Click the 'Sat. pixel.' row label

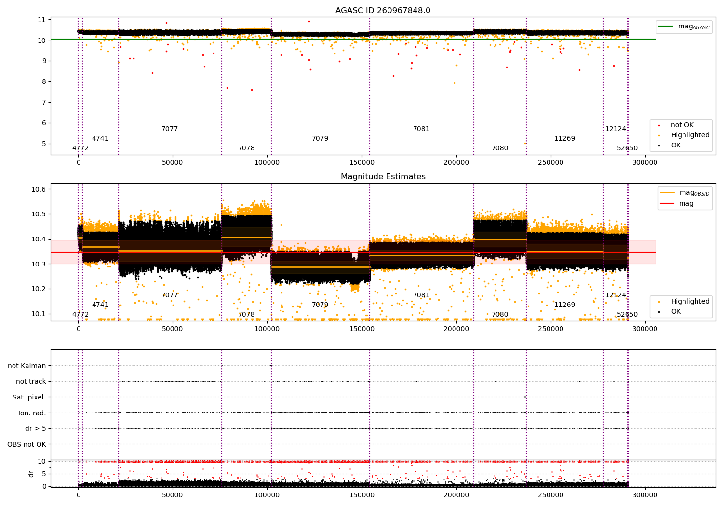coord(29,397)
